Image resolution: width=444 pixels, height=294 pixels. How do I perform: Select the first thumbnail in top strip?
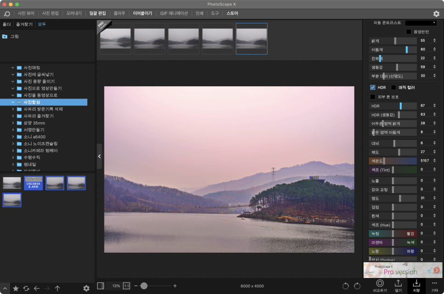(115, 39)
